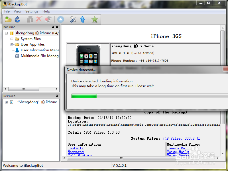Open the View menu
The image size is (228, 171).
pos(17,11)
